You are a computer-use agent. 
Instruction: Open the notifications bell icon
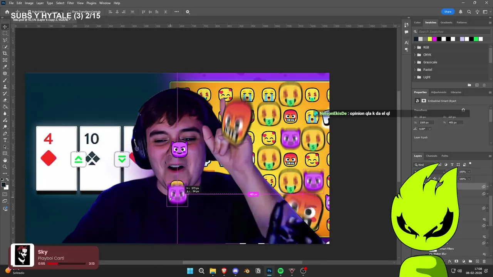[x=460, y=12]
